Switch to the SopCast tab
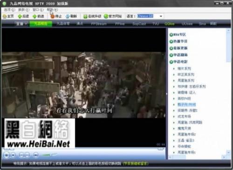Image resolution: width=233 pixels, height=170 pixels. tap(139, 24)
